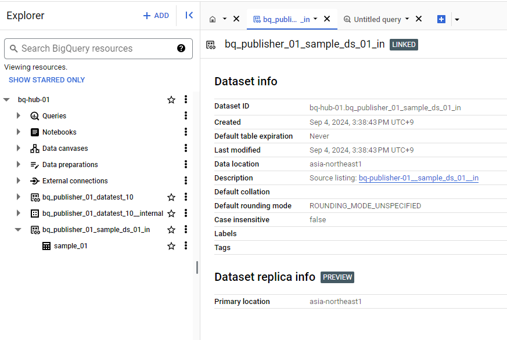Image resolution: width=507 pixels, height=340 pixels.
Task: Click the blue new tab plus icon
Action: [x=441, y=19]
